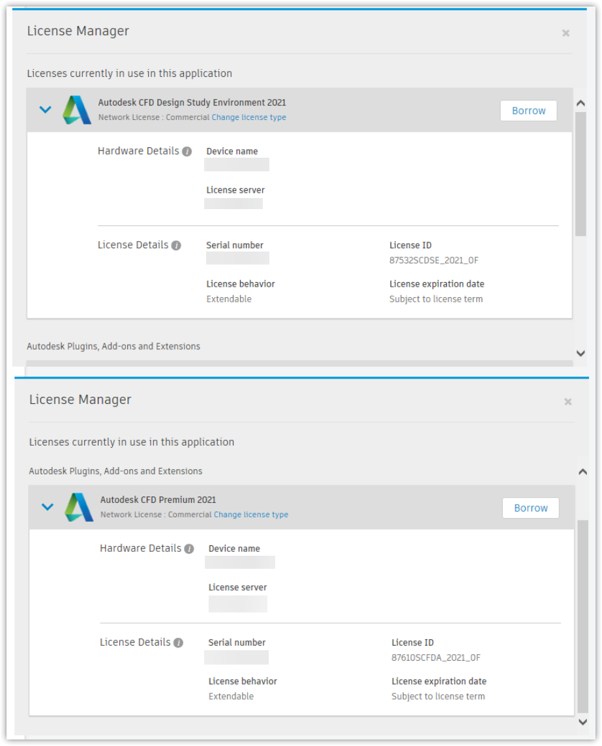The width and height of the screenshot is (602, 746).
Task: Click Serial number value for CFD Premium 2021
Action: click(236, 657)
